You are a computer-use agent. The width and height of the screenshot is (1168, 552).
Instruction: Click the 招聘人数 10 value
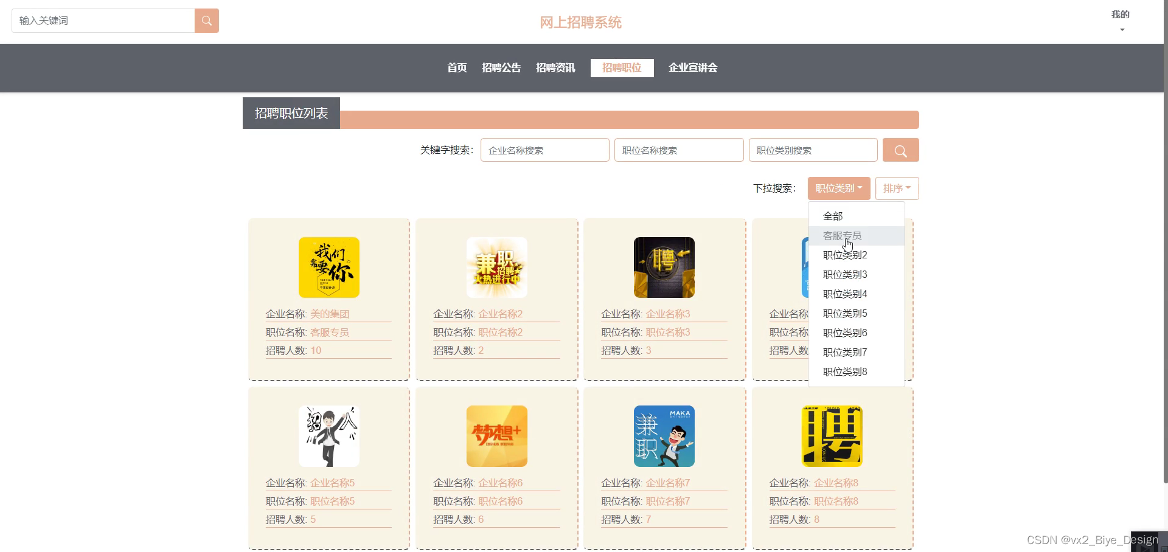(x=316, y=351)
